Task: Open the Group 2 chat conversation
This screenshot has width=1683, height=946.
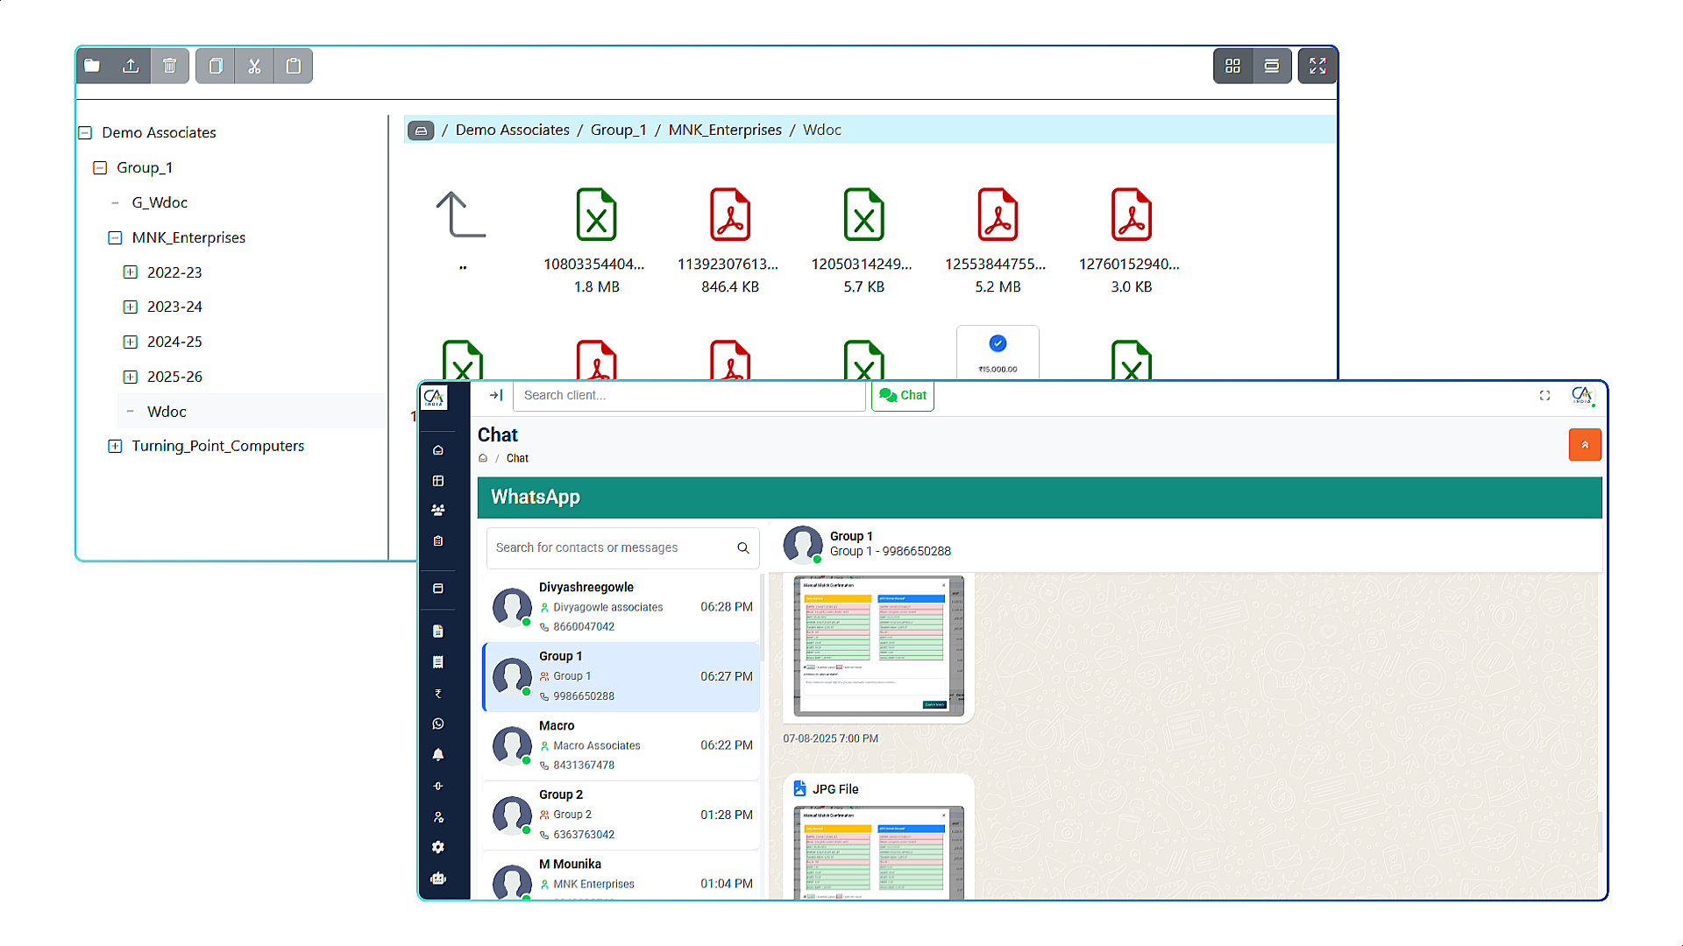Action: [621, 815]
